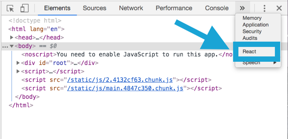Open the Performance tab

click(174, 8)
